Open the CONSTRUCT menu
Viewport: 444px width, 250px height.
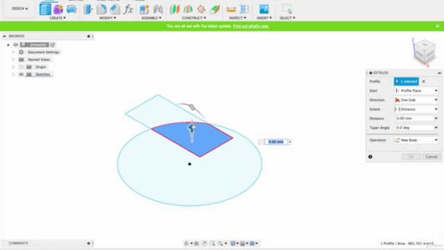pyautogui.click(x=194, y=18)
